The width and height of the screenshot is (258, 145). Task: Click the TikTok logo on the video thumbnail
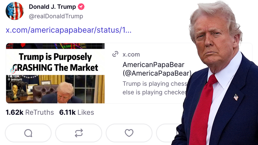click(x=13, y=70)
